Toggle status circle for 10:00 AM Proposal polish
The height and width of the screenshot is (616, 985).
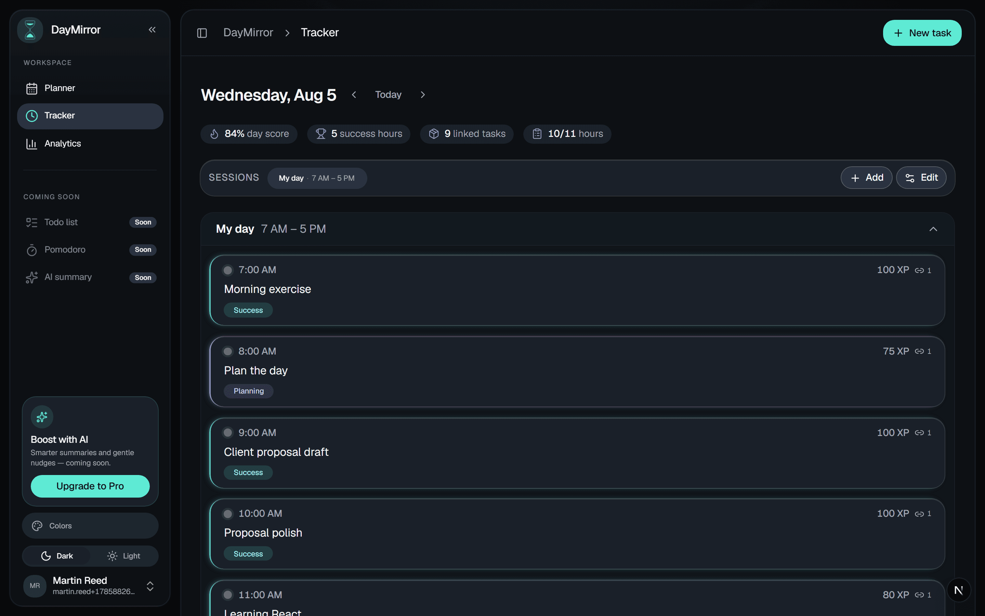pyautogui.click(x=228, y=514)
